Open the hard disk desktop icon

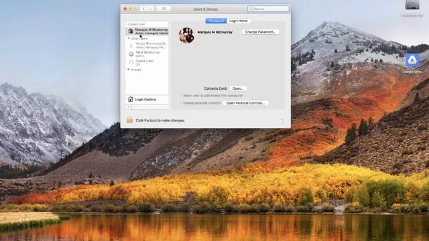[x=412, y=5]
